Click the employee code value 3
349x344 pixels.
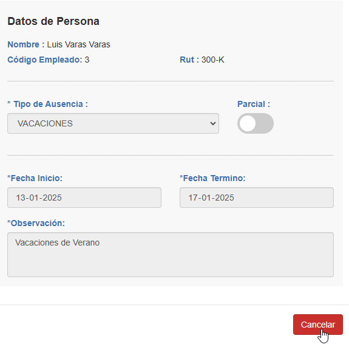87,60
